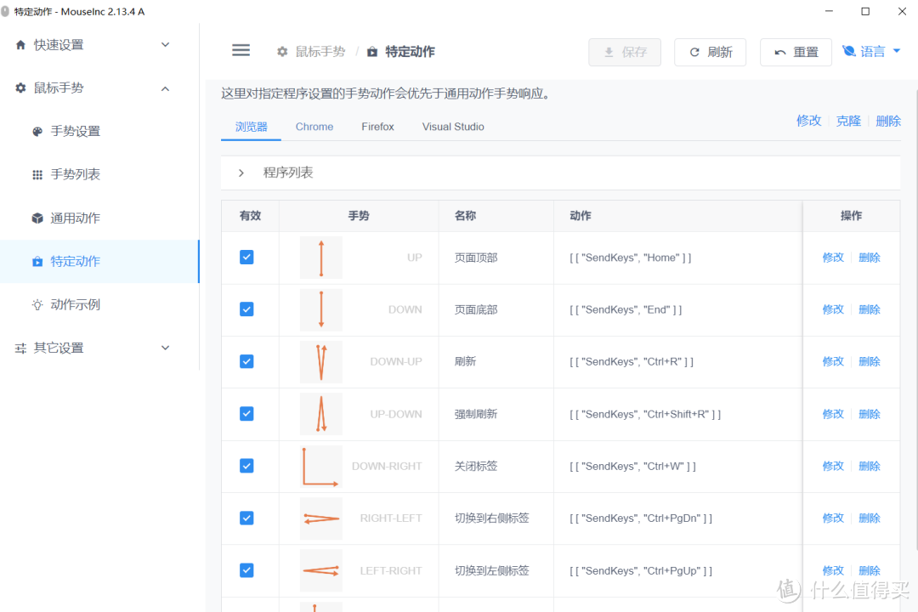The height and width of the screenshot is (612, 918).
Task: Click 删除 in the 页面顶部 row
Action: click(x=870, y=257)
